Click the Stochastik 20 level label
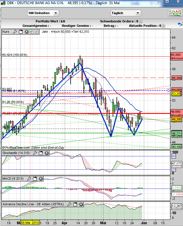This screenshot has width=183, height=226. [174, 169]
